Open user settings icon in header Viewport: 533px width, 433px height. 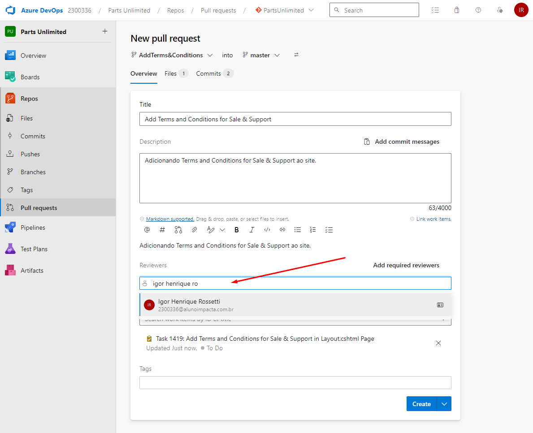tap(500, 10)
